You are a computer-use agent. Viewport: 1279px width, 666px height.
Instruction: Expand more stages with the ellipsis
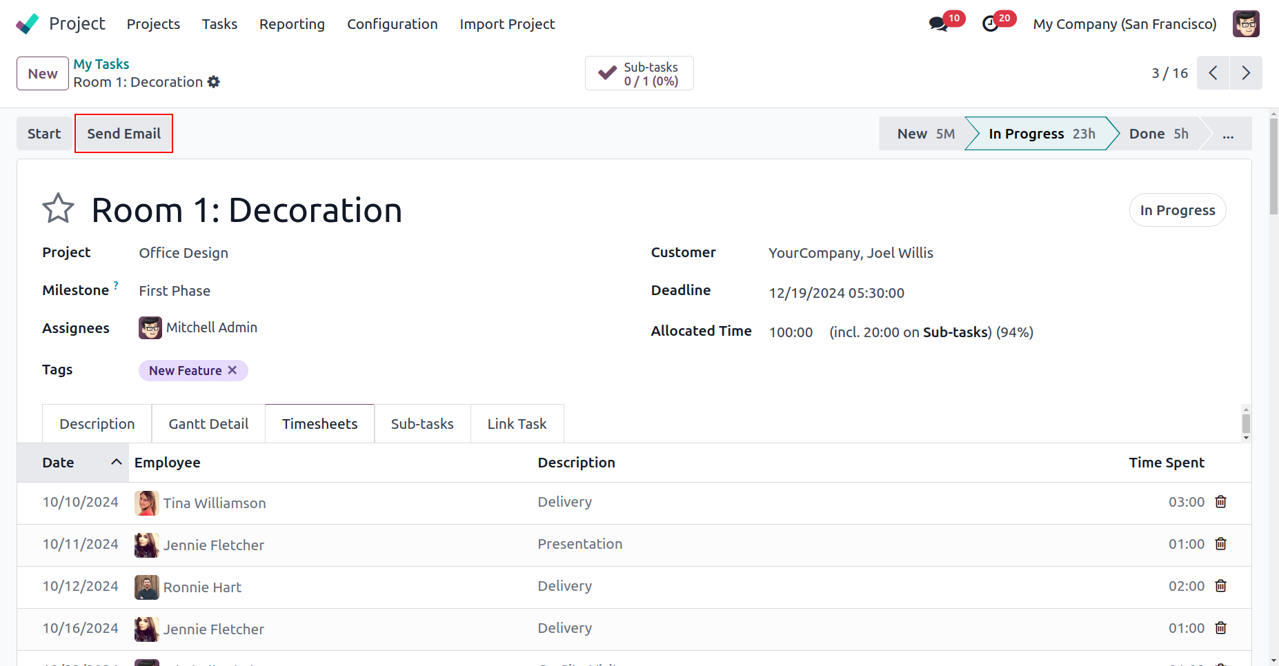click(x=1228, y=134)
